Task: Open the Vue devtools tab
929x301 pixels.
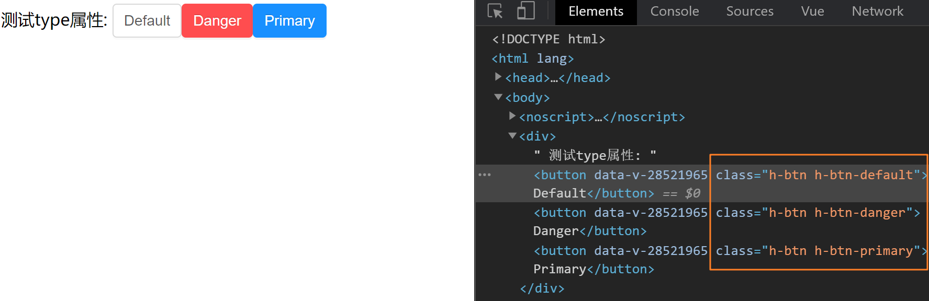Action: pyautogui.click(x=812, y=11)
